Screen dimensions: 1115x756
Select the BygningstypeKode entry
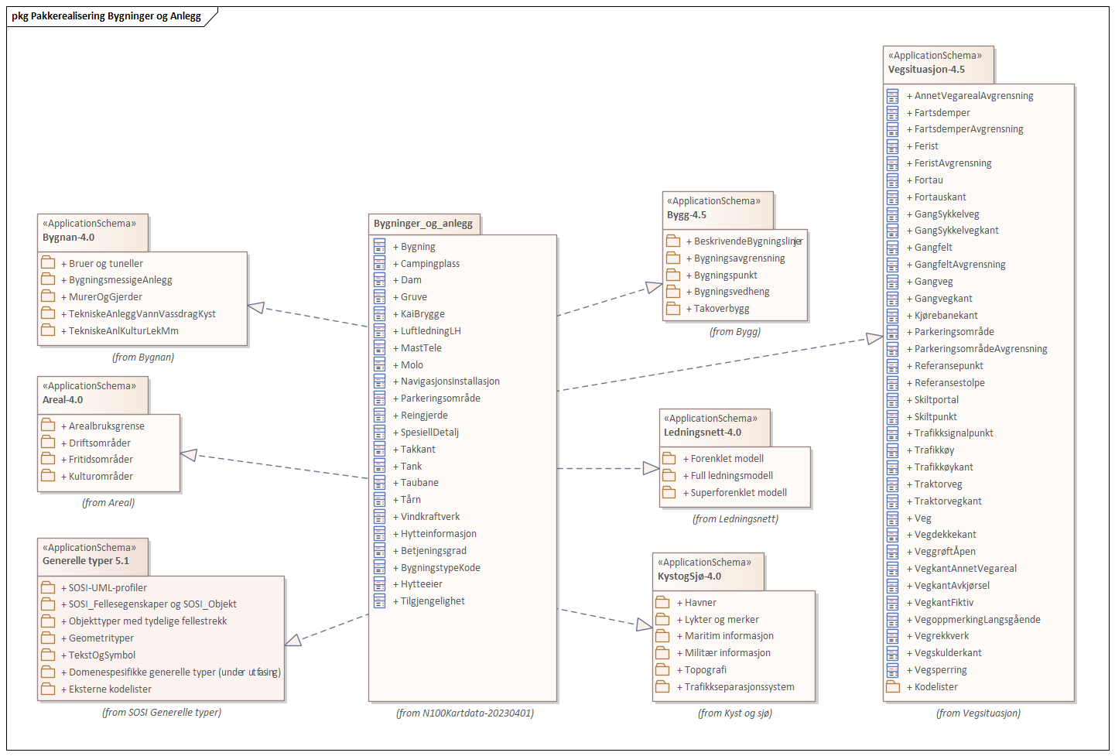point(436,567)
